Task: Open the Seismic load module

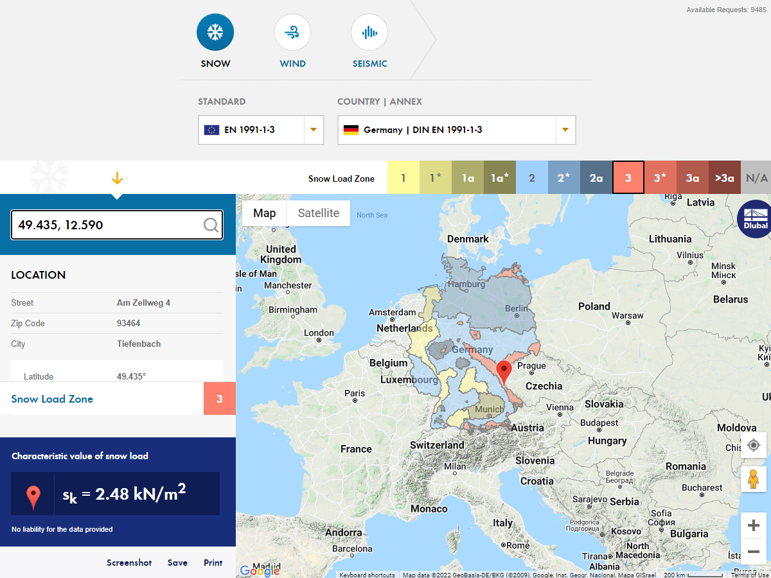Action: point(369,31)
